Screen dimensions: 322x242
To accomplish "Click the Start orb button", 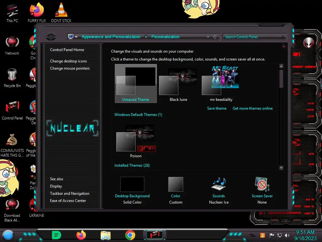I will pos(8,235).
